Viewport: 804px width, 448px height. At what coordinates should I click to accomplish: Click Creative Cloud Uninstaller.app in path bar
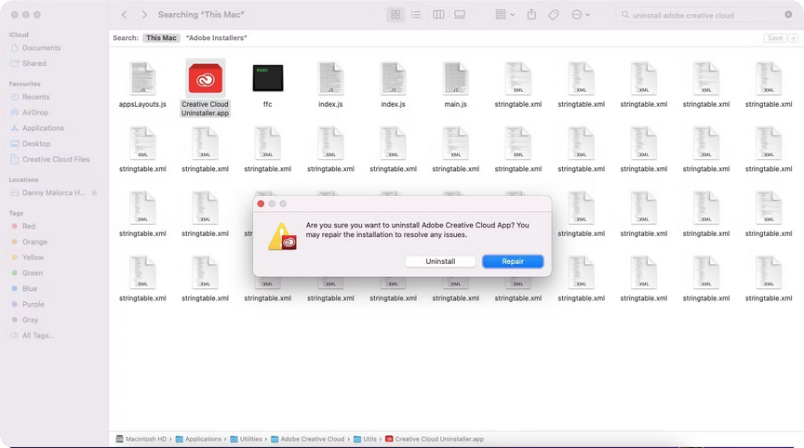coord(435,439)
